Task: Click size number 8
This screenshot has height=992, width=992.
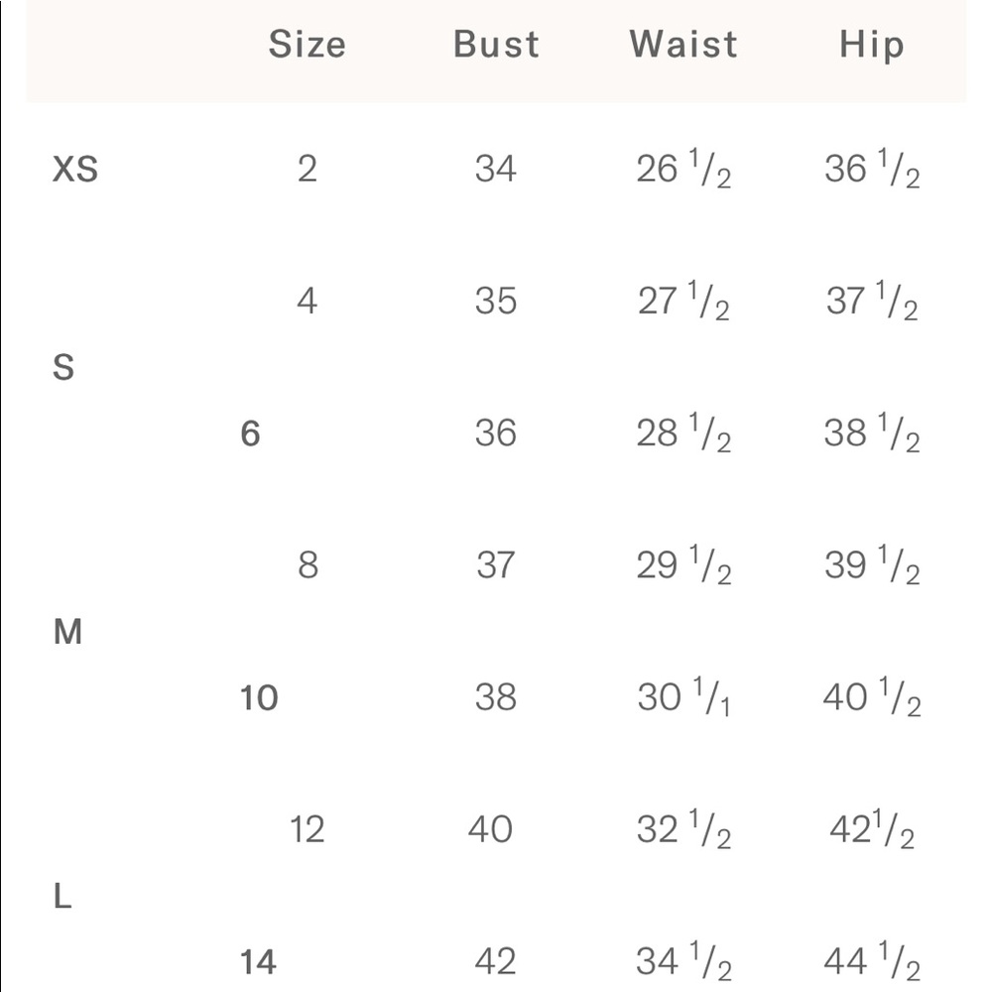Action: click(x=308, y=565)
